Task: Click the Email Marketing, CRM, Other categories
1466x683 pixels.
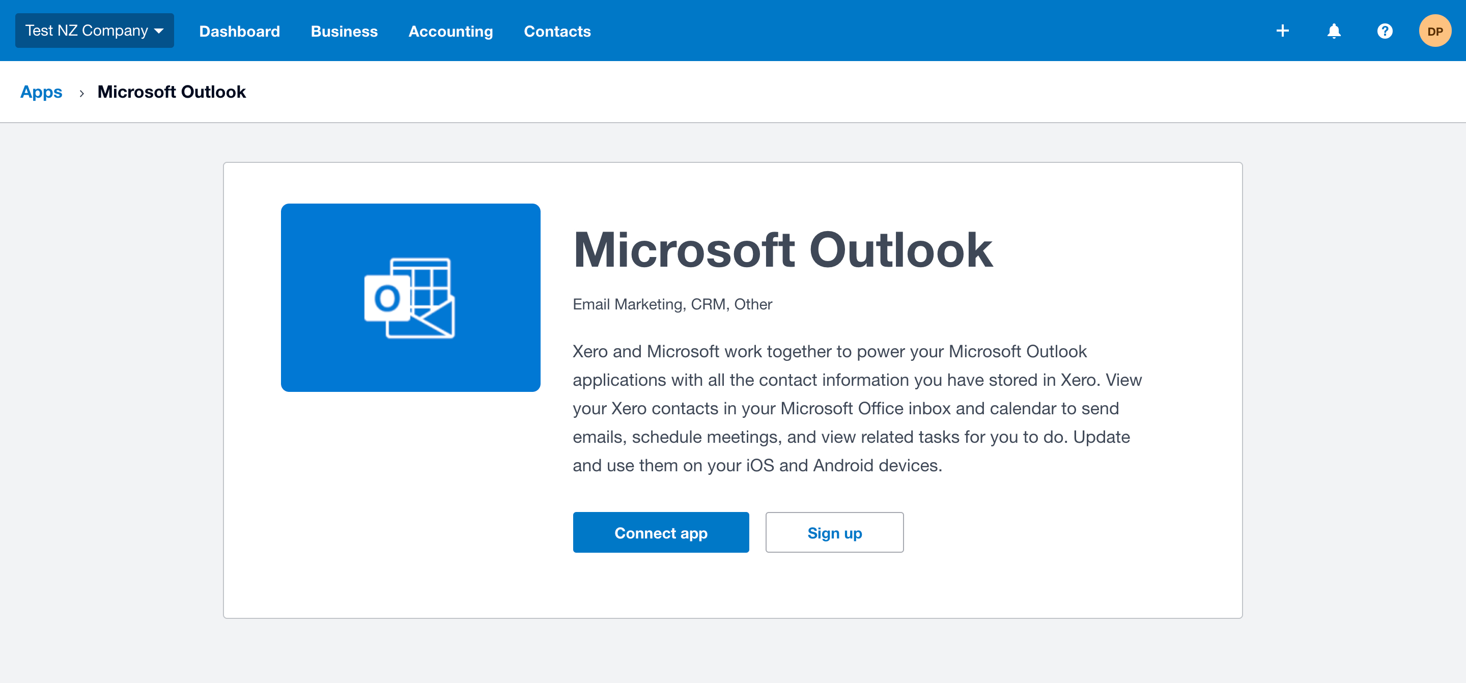Action: tap(672, 304)
